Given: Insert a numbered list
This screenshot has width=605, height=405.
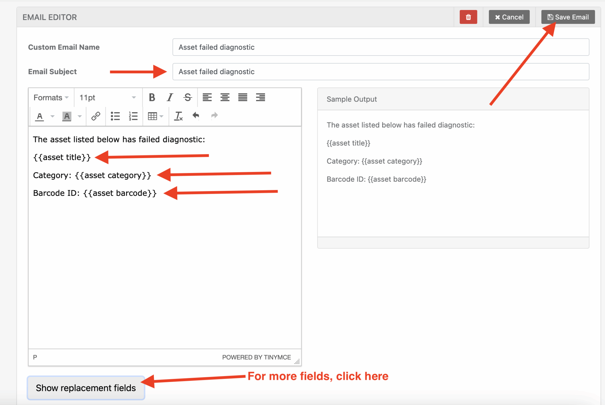Looking at the screenshot, I should pyautogui.click(x=133, y=116).
